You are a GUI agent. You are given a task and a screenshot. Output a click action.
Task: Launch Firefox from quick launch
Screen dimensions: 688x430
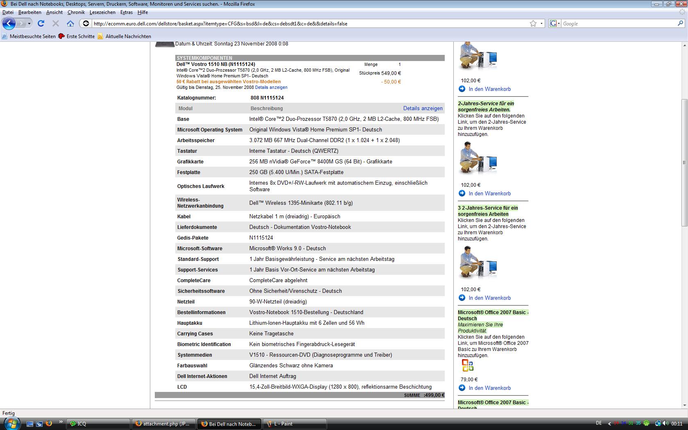[49, 423]
